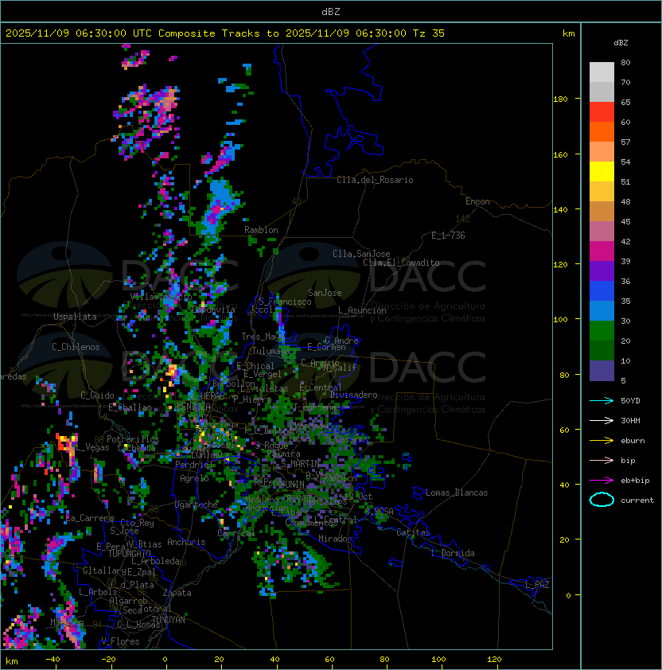Select the light gray 70–80 dBZ swatch
The width and height of the screenshot is (662, 670).
602,72
